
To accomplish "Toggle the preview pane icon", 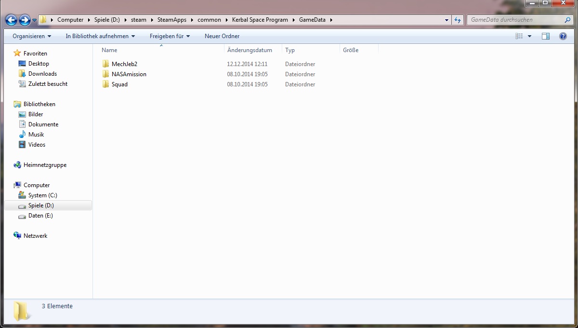I will coord(546,36).
